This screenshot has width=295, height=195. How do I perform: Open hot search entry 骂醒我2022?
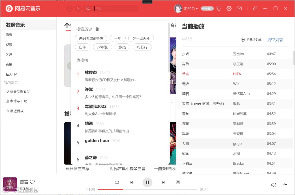tap(120, 110)
